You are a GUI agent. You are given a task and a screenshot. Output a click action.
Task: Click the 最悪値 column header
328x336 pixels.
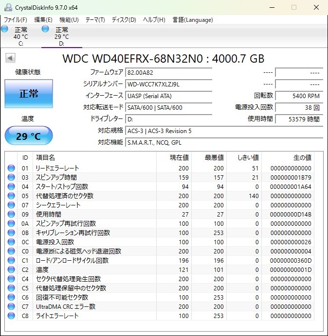tap(209, 158)
